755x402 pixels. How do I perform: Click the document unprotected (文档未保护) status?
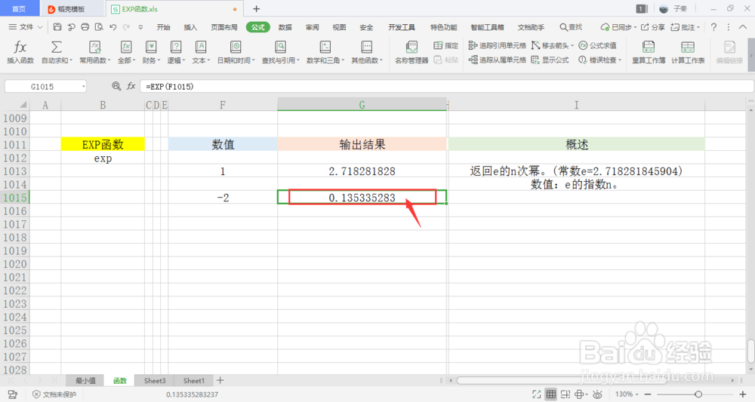(54, 394)
